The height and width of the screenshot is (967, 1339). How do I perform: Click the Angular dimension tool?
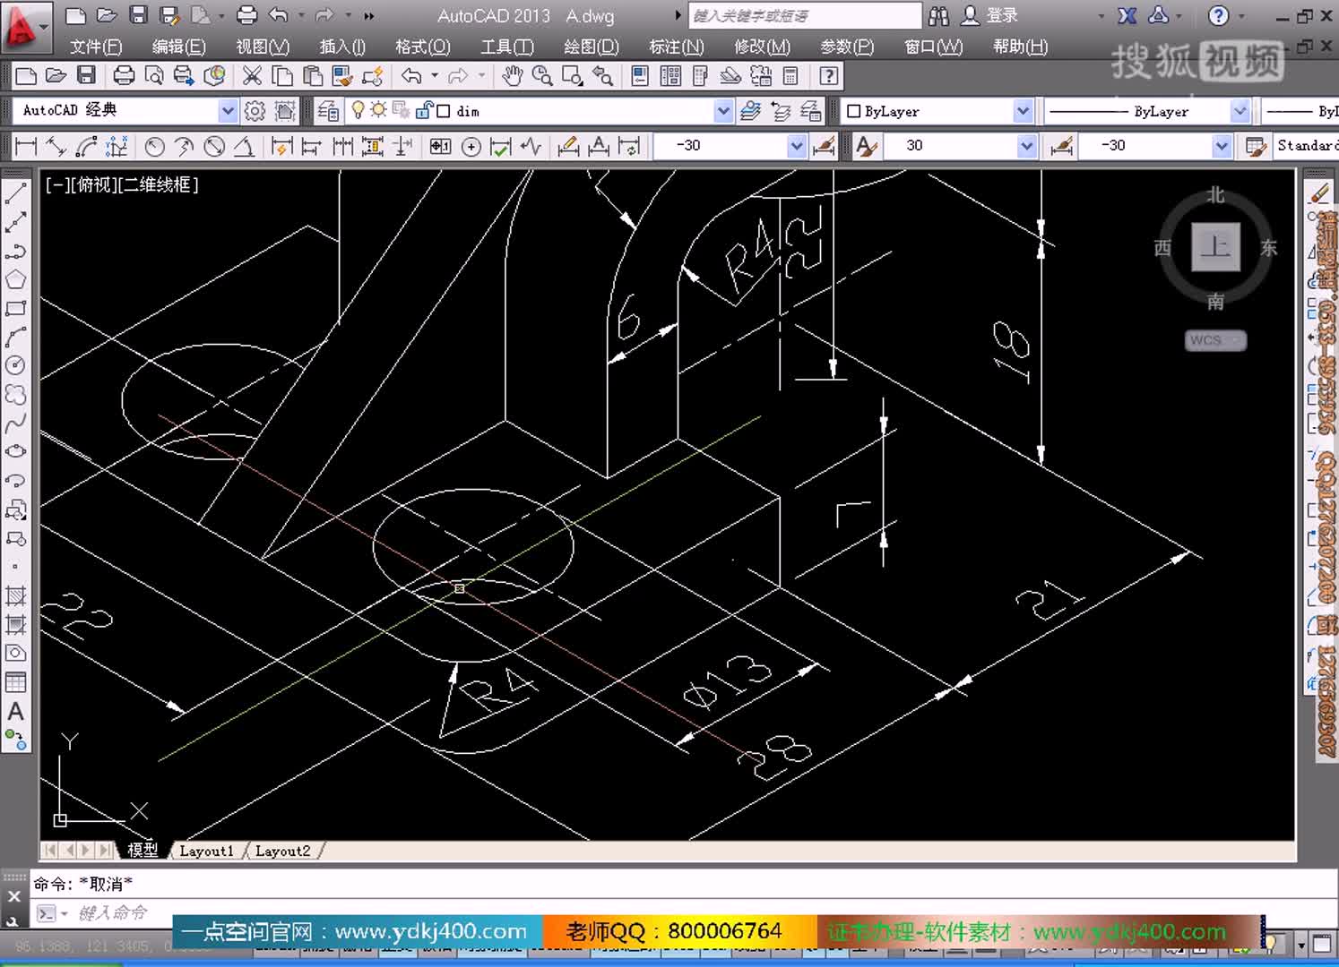click(x=244, y=146)
